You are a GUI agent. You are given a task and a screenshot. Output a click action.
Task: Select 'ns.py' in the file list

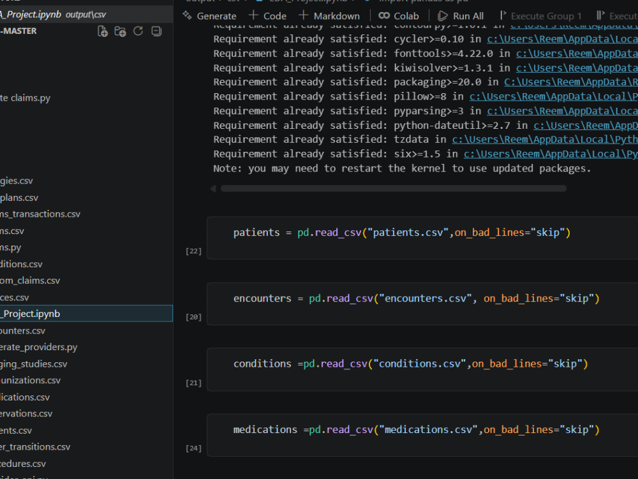point(11,247)
